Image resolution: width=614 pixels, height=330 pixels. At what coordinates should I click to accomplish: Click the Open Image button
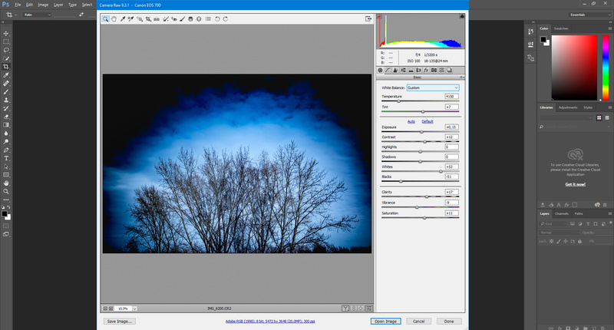[385, 321]
